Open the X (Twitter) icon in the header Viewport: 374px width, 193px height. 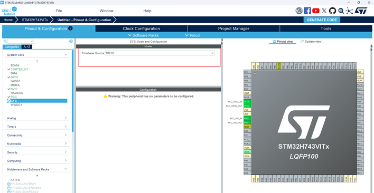tap(324, 11)
